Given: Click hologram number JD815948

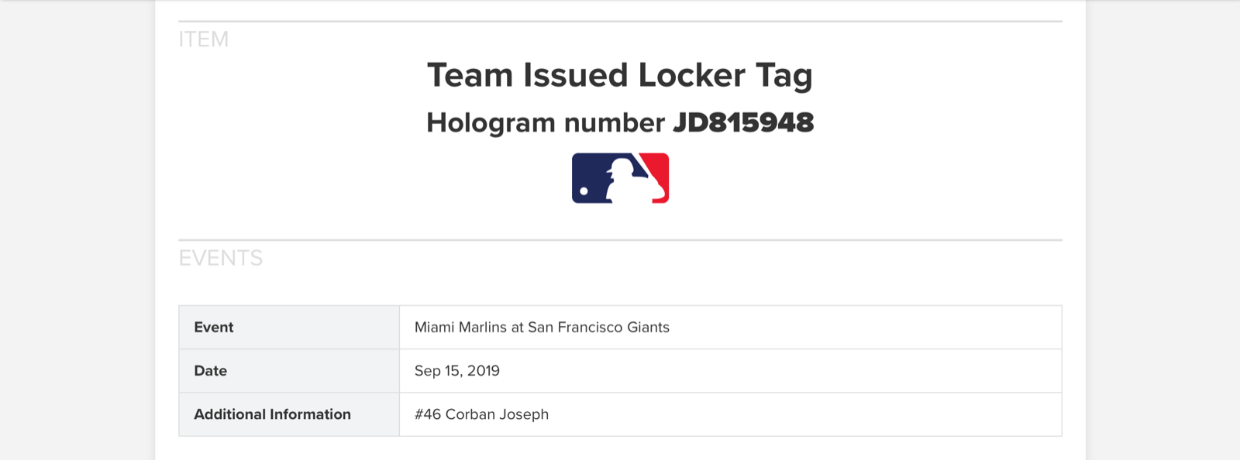Looking at the screenshot, I should coord(743,122).
